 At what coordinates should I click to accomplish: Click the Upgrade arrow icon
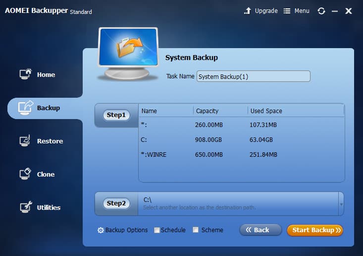(x=248, y=11)
